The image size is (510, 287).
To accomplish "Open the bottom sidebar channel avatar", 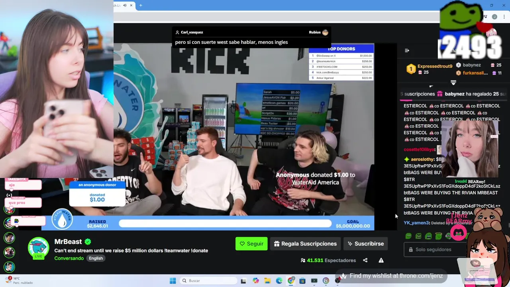I will coord(9,267).
